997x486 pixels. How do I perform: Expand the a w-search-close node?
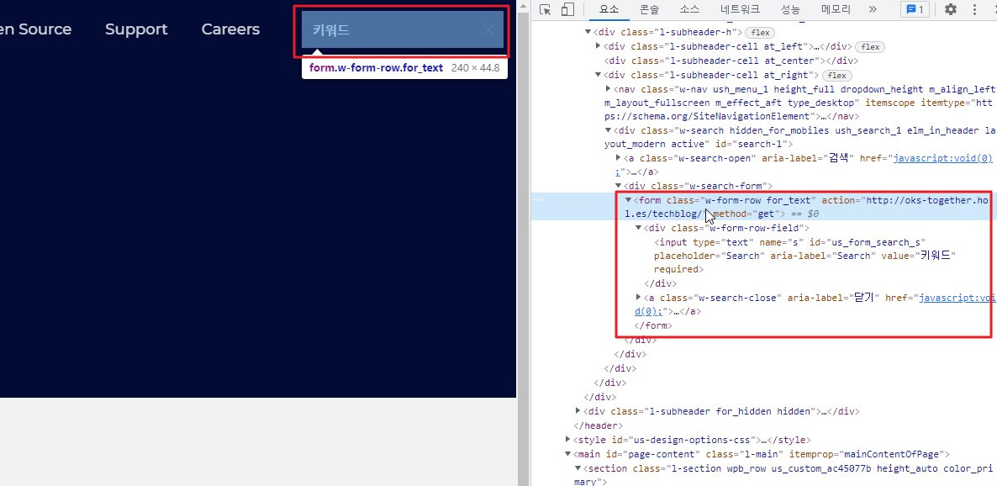pyautogui.click(x=639, y=297)
